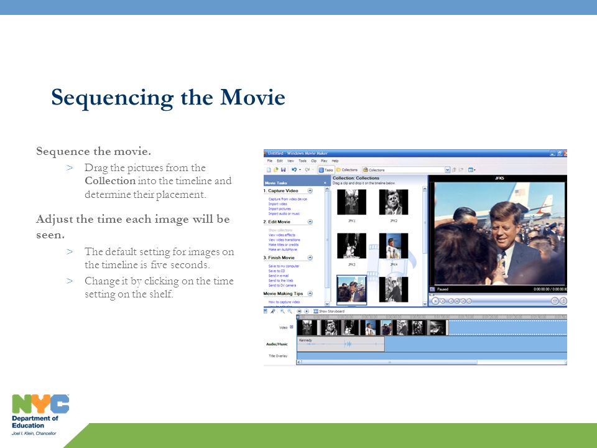Click collections pane scrollbar down arrow

pyautogui.click(x=425, y=304)
